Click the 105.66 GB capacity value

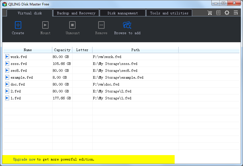point(62,64)
